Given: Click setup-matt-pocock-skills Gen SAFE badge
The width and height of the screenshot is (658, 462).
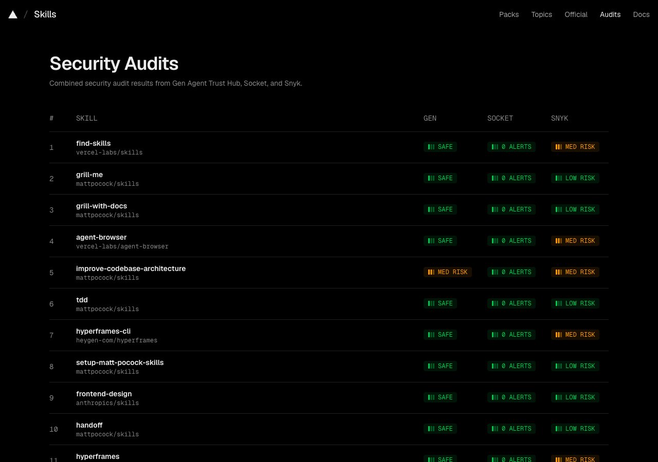Looking at the screenshot, I should click(x=440, y=366).
